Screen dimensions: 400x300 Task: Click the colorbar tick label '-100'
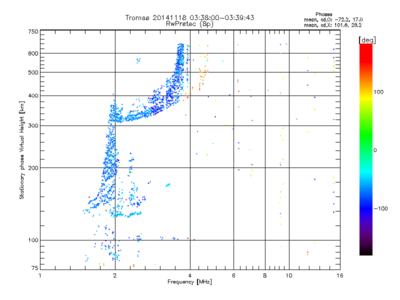[380, 208]
